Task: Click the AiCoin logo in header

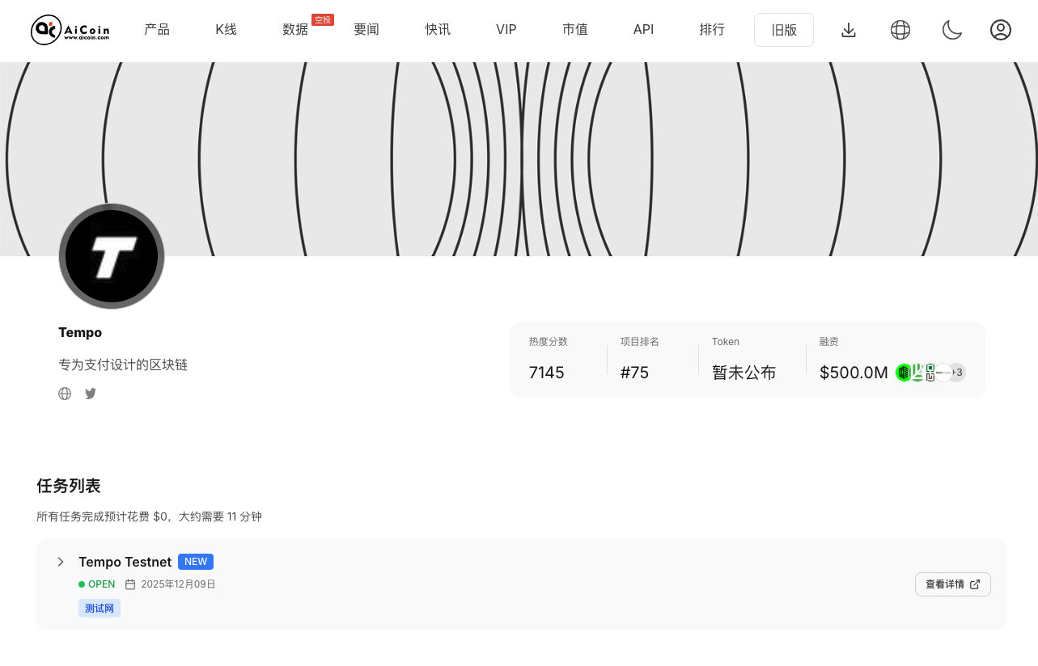Action: 70,30
